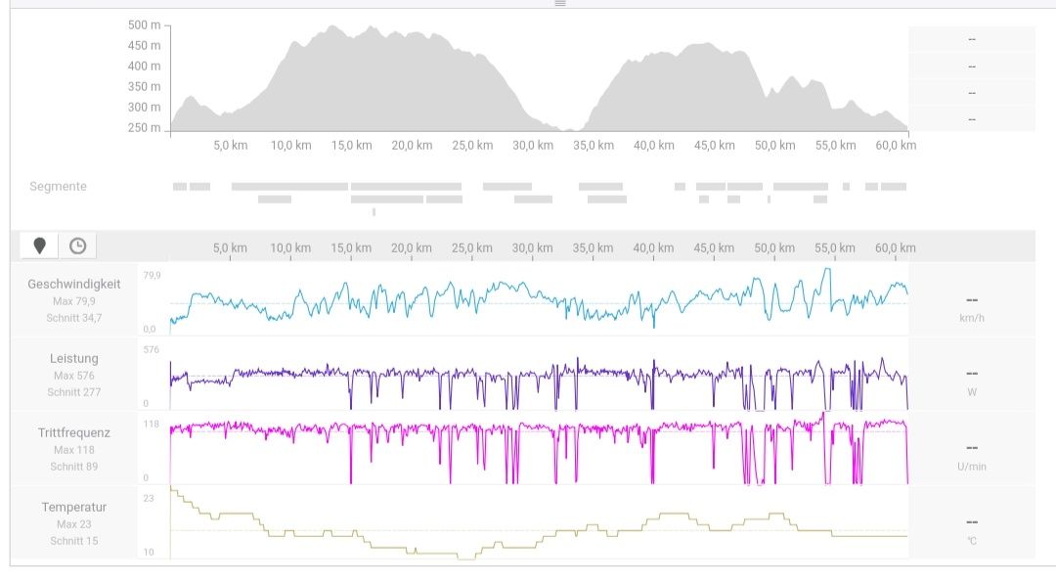This screenshot has height=583, width=1056.
Task: Click '60,0 km' under the elevation chart
Action: pyautogui.click(x=896, y=145)
